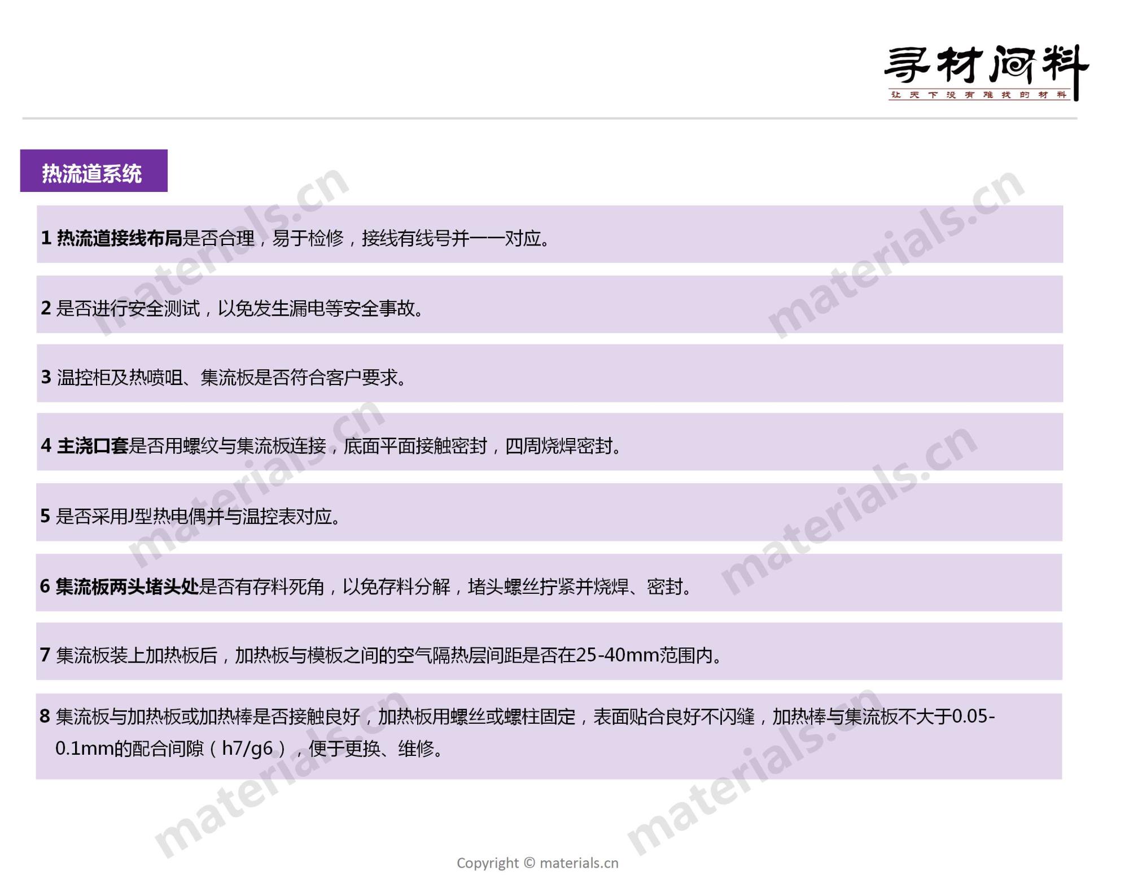Click the number 8 list marker
This screenshot has height=875, width=1129.
[x=45, y=716]
